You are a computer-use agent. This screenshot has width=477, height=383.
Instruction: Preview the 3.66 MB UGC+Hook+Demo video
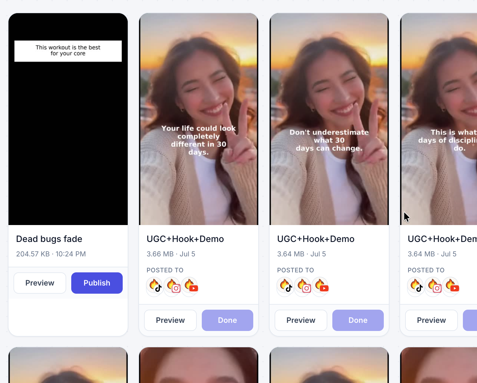tap(170, 320)
